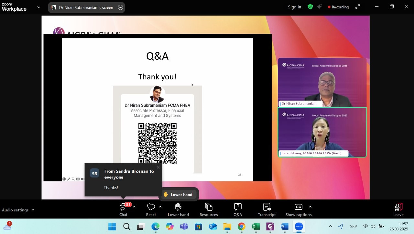Click the location tray icon
The image size is (414, 234).
tap(341, 227)
